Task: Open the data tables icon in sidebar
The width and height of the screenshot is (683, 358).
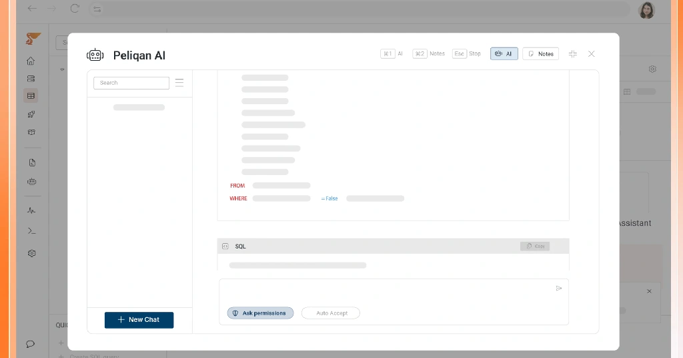Action: click(31, 96)
